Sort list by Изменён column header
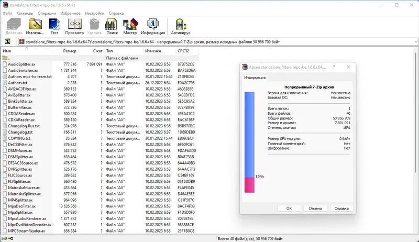 pyautogui.click(x=159, y=51)
